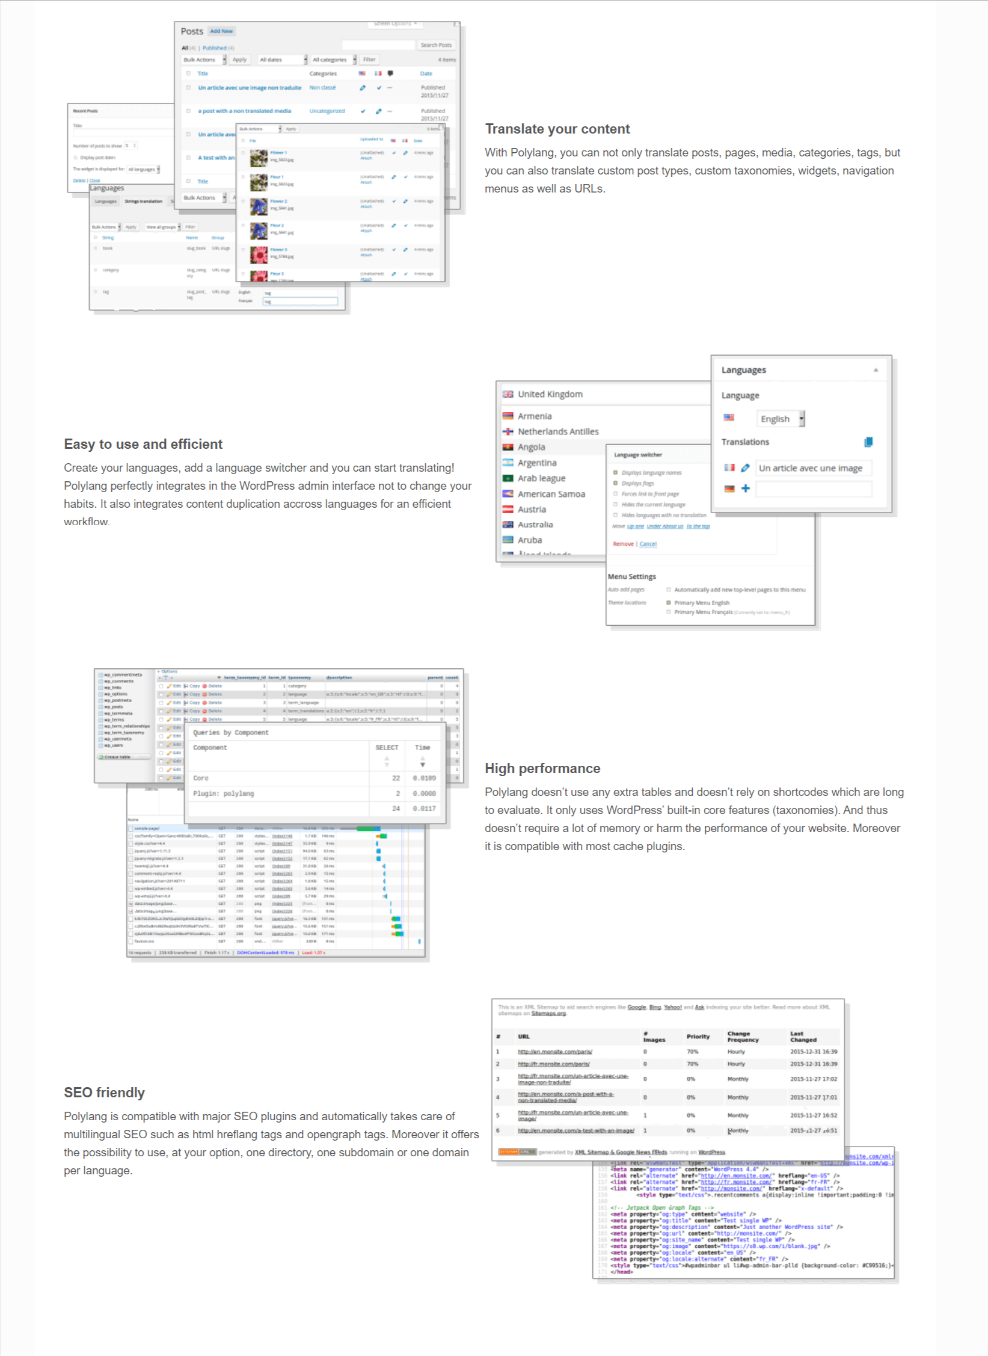The image size is (988, 1356).
Task: Click the 'Under About us' move link
Action: [664, 526]
